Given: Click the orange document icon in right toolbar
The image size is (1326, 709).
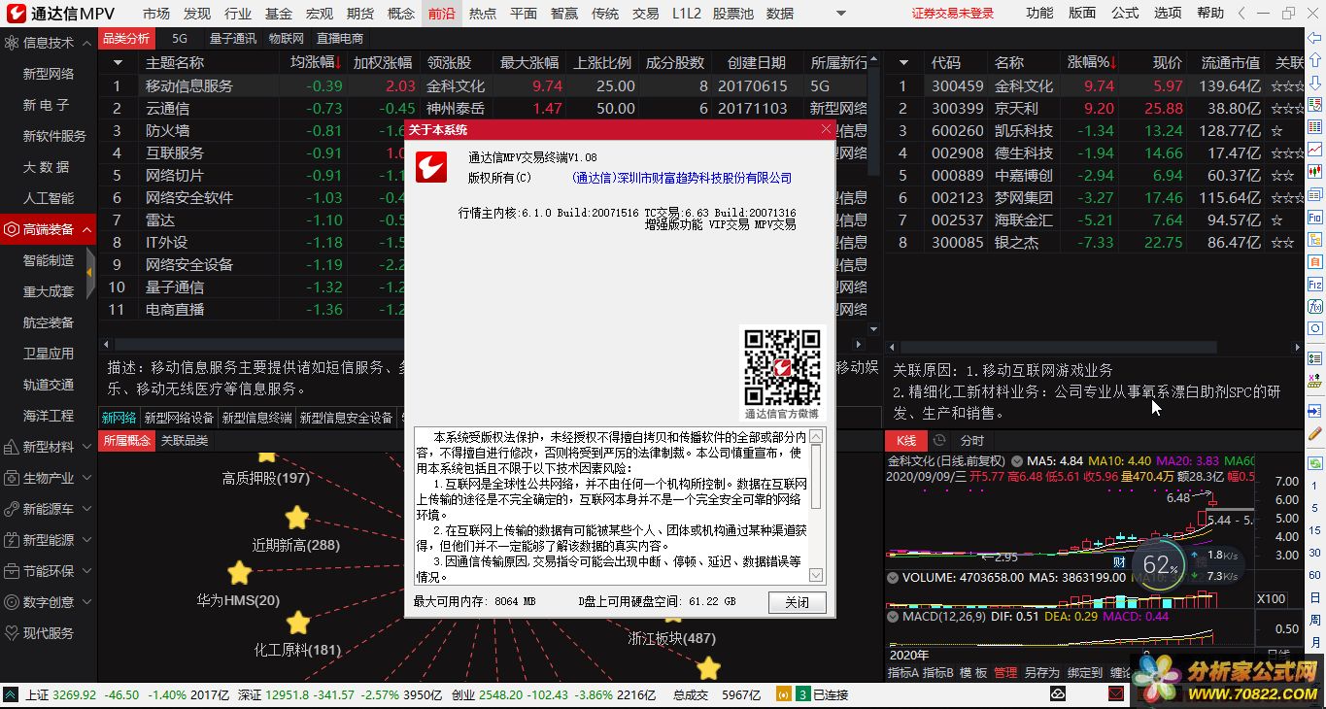Looking at the screenshot, I should click(1315, 262).
